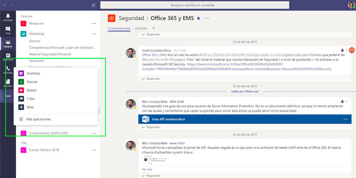The width and height of the screenshot is (356, 178).
Task: Toggle favorite star for Office 365 y EMS
Action: pos(198,18)
